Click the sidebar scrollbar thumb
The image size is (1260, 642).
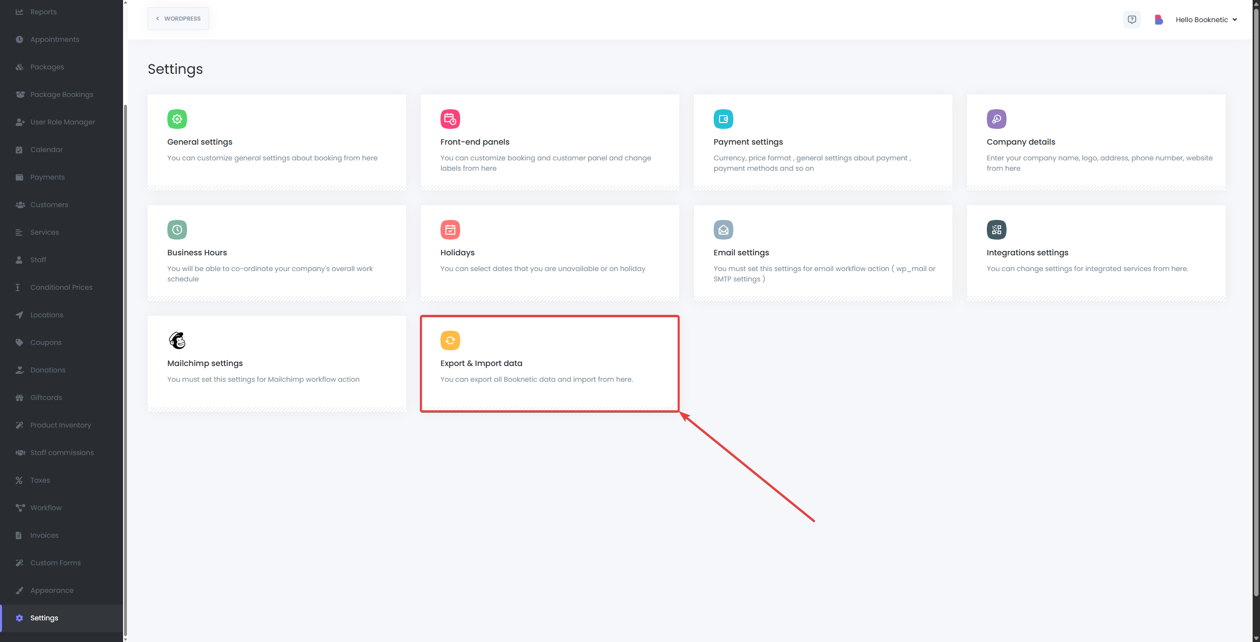[126, 370]
